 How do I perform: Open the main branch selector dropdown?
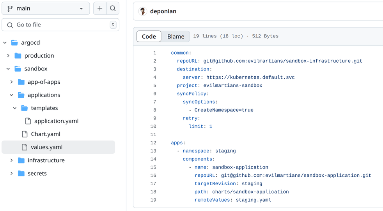click(46, 8)
